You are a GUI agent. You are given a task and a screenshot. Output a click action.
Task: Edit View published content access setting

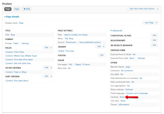coord(90,42)
